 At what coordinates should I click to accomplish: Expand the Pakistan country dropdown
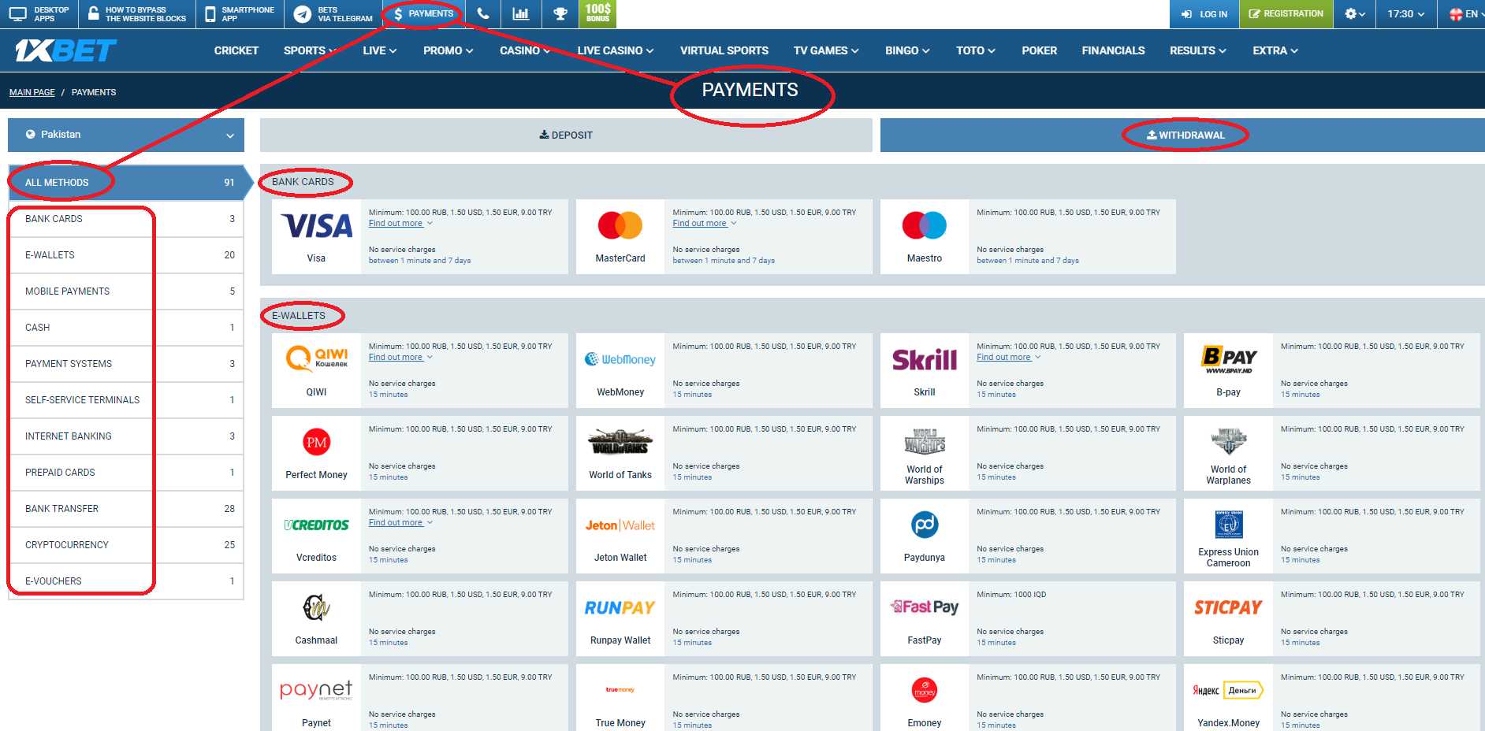tap(126, 135)
